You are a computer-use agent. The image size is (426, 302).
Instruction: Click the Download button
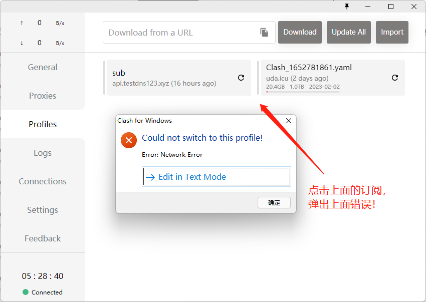[300, 33]
